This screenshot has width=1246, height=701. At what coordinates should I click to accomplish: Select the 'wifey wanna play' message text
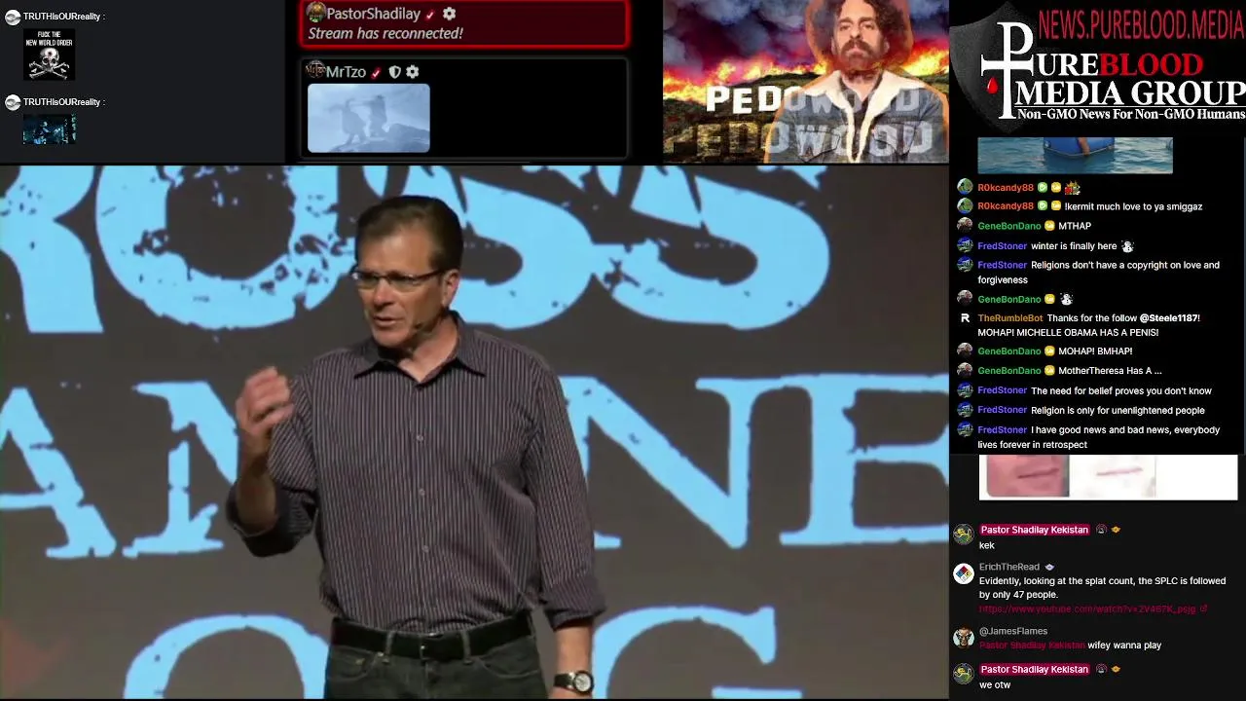click(1124, 645)
